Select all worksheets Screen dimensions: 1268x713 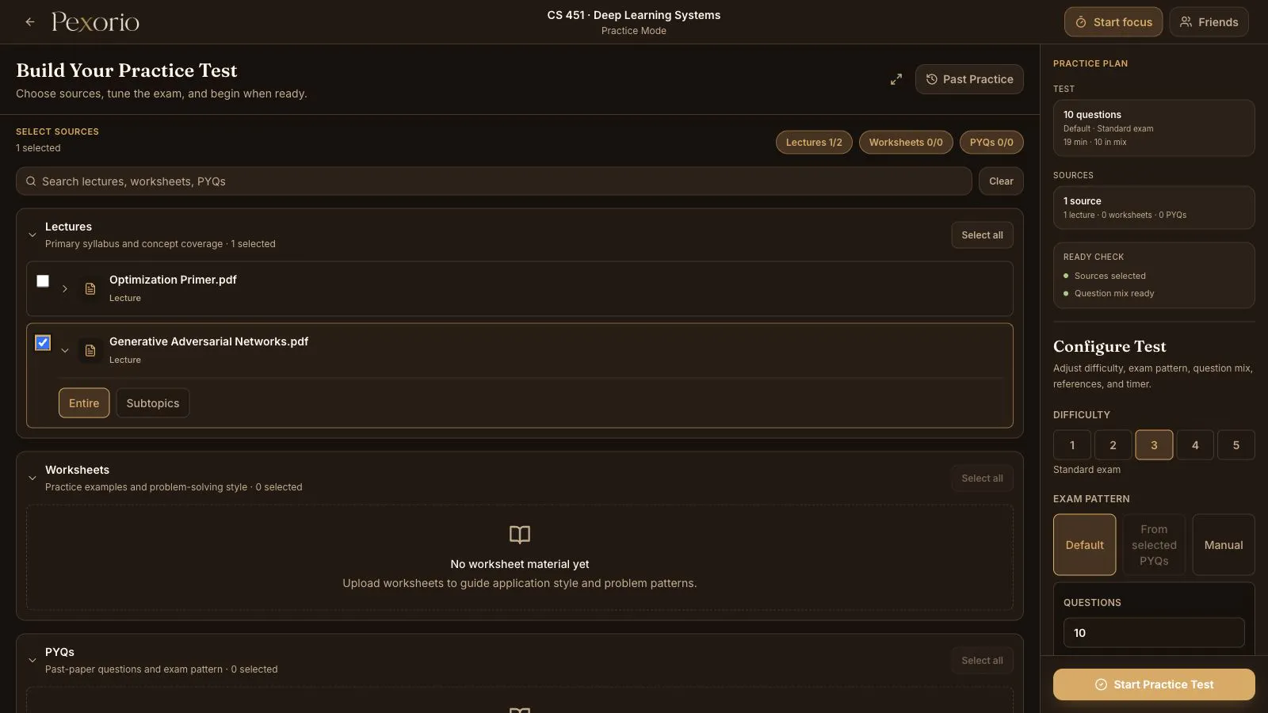[982, 479]
